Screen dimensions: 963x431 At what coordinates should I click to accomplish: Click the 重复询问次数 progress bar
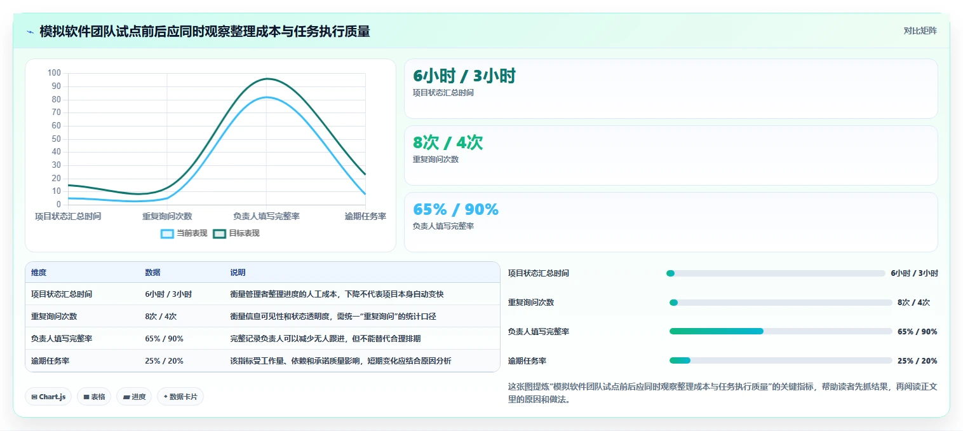pos(781,303)
